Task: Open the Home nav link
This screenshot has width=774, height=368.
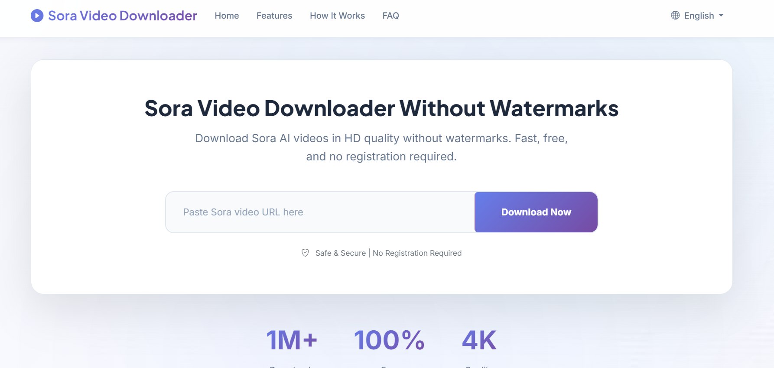Action: (x=227, y=16)
